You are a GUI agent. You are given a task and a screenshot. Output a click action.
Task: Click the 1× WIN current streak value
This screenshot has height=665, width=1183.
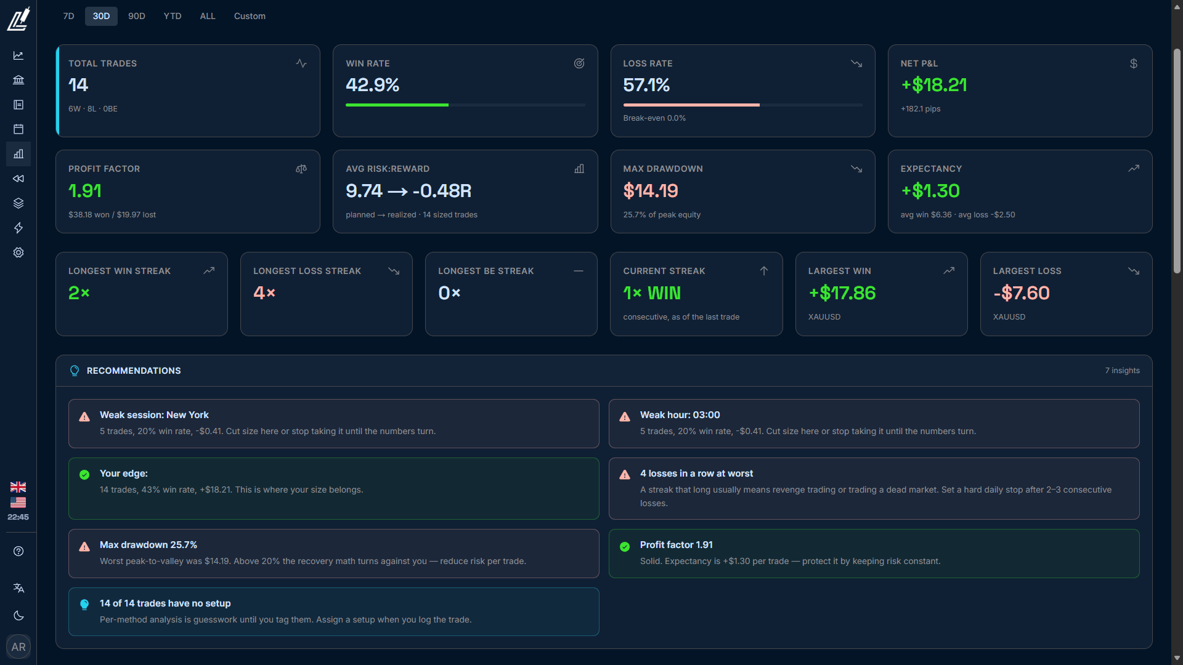(x=652, y=293)
